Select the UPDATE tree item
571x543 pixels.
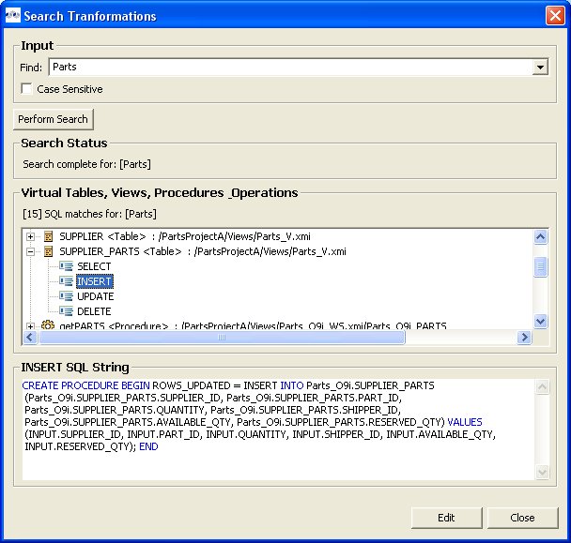tap(95, 296)
